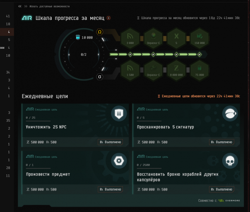This screenshot has width=250, height=212.
Task: Click the back double-arrow navigation icon
Action: [20, 6]
